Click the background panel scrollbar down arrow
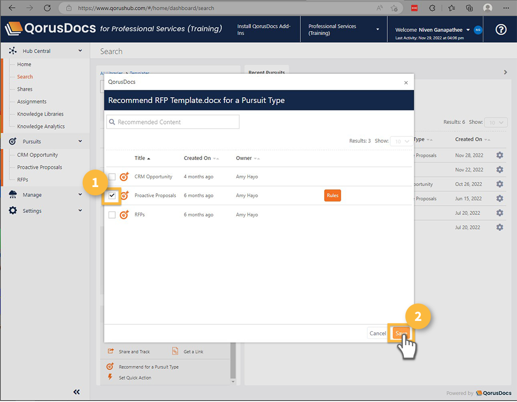This screenshot has width=517, height=402. [x=233, y=382]
